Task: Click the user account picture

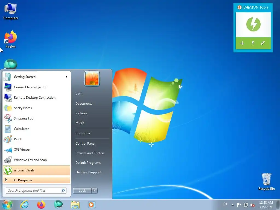Action: coord(92,78)
